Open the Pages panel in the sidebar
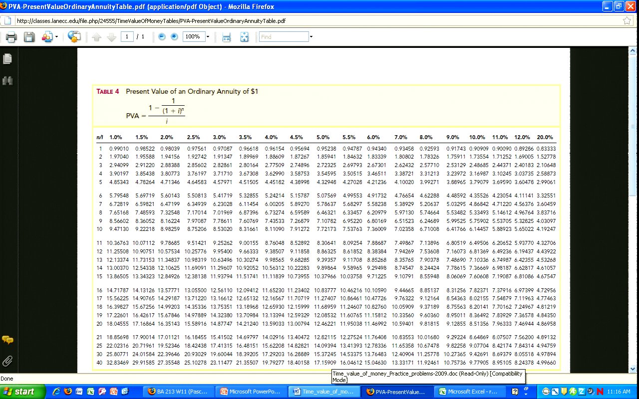This screenshot has width=639, height=399. (7, 59)
